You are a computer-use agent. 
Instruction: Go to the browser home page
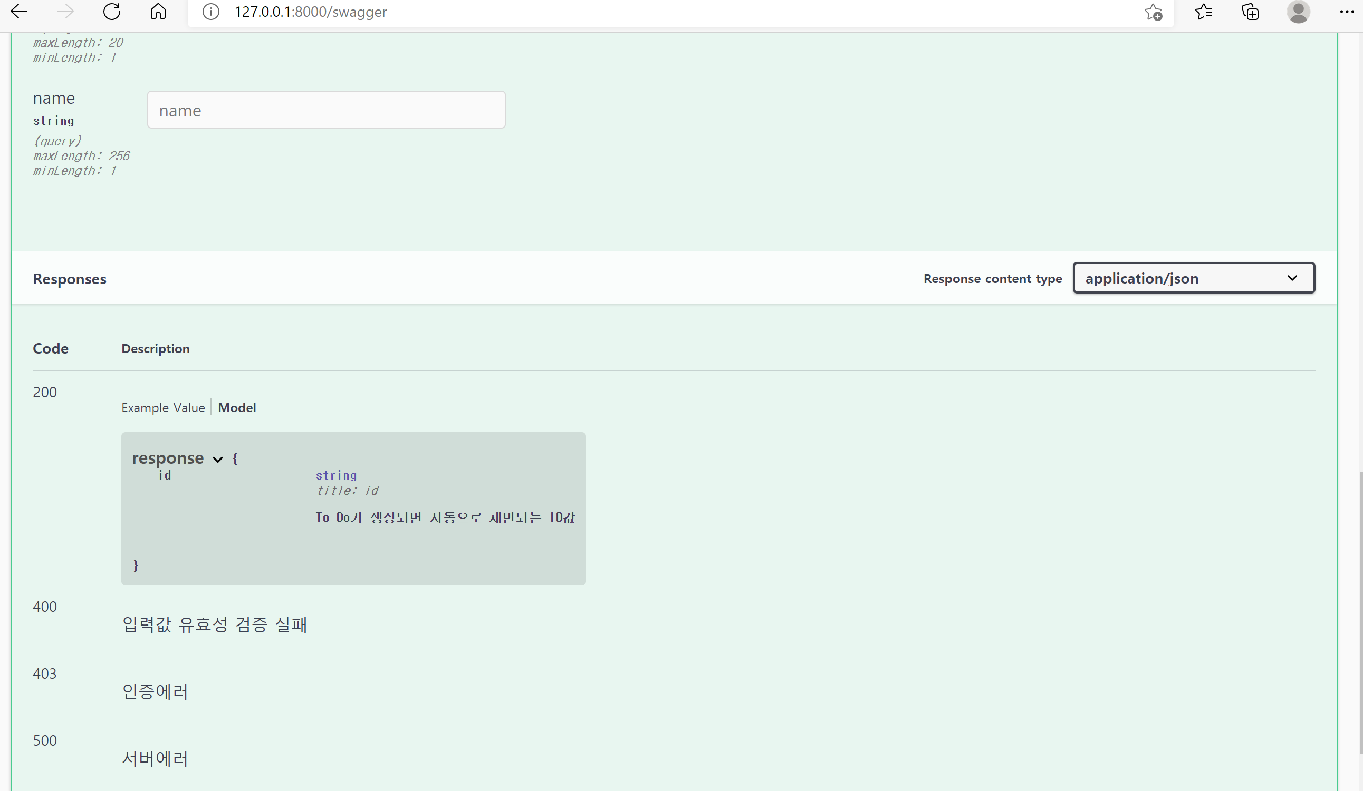(x=158, y=12)
